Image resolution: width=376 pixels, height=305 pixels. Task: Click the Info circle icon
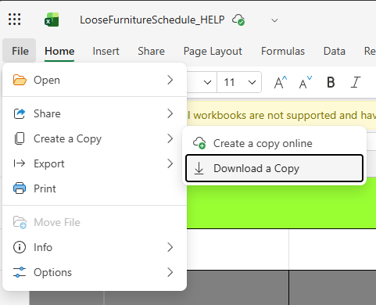click(20, 247)
